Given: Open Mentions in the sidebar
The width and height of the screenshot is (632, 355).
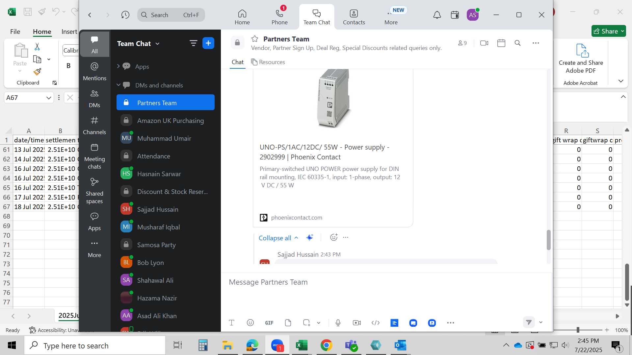Looking at the screenshot, I should click(x=94, y=71).
